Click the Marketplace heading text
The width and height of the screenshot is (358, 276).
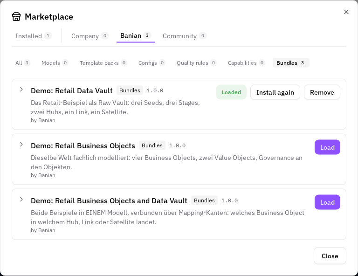[49, 17]
